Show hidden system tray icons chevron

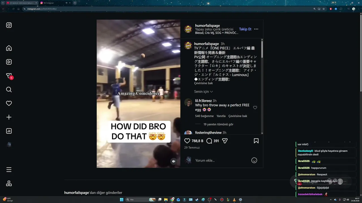tap(331, 200)
